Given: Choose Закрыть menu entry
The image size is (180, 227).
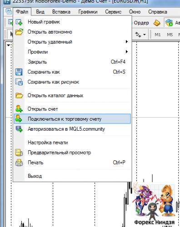Looking at the screenshot, I should [72, 62].
